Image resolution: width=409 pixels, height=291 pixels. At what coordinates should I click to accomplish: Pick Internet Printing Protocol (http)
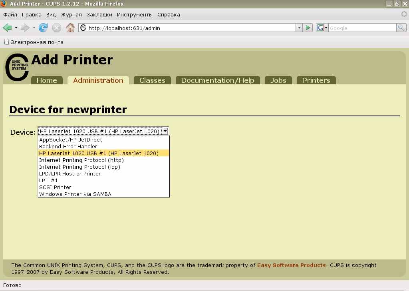coord(103,160)
